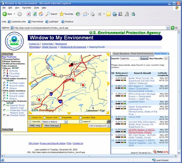Collapse the Topographic features node

pos(2,101)
